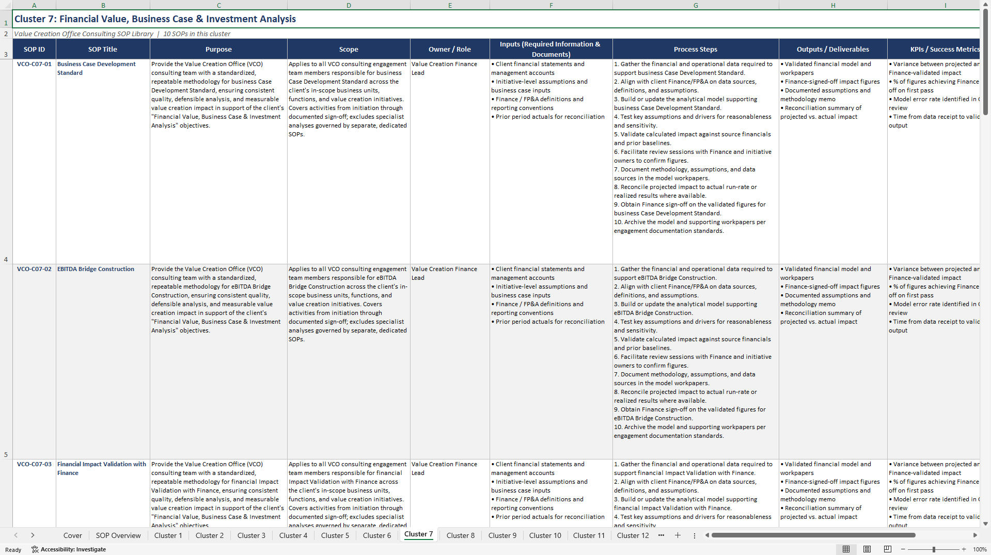Select row 4 header
Viewport: 991px width, 555px height.
click(x=6, y=162)
